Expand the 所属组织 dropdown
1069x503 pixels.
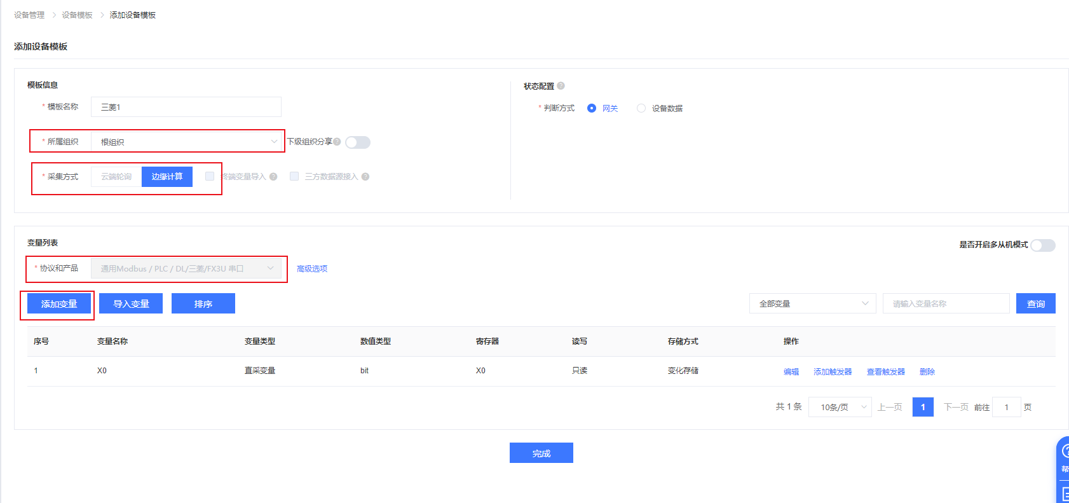(x=186, y=142)
